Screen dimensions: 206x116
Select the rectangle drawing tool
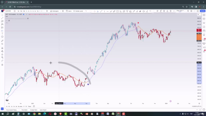click(117, 11)
